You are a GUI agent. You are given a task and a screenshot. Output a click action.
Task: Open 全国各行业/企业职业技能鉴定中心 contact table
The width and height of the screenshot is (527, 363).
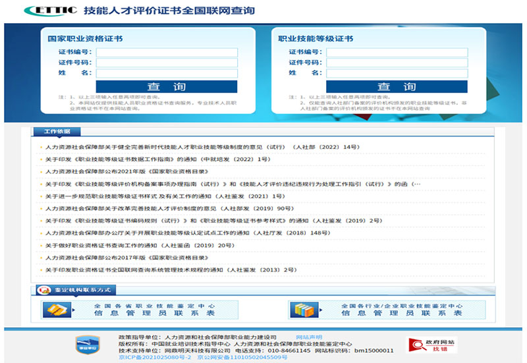click(402, 310)
